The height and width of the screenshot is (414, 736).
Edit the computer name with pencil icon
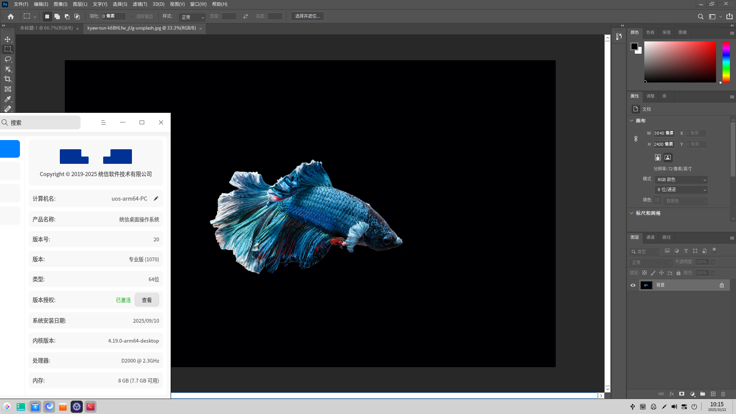(156, 198)
